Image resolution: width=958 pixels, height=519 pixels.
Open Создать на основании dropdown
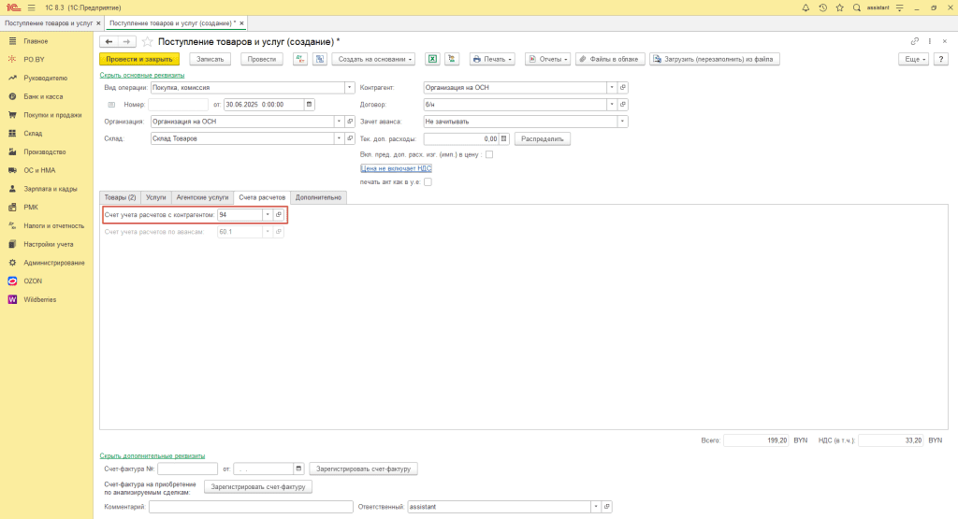tap(374, 59)
